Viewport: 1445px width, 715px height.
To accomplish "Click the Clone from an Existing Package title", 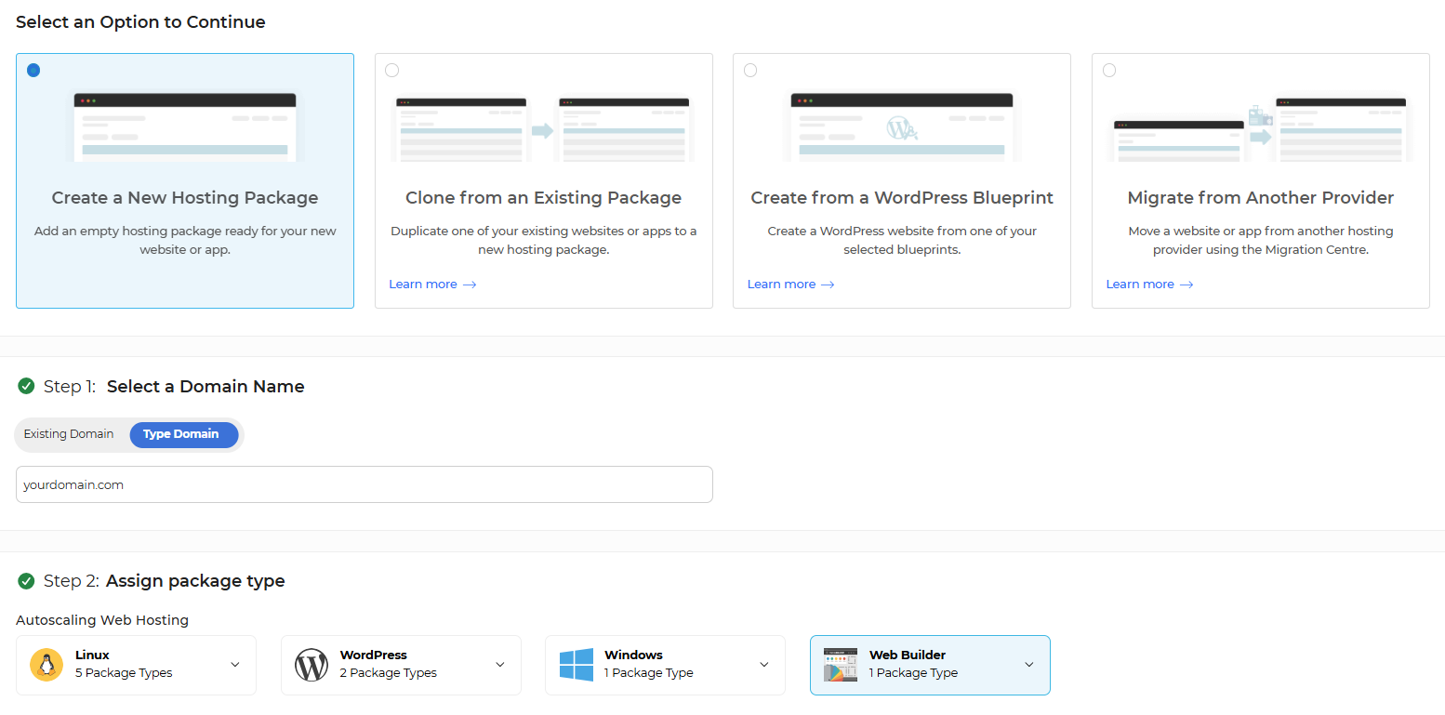I will point(544,198).
